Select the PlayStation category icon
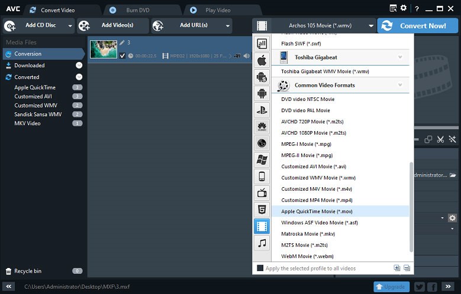This screenshot has width=461, height=294. pyautogui.click(x=262, y=110)
